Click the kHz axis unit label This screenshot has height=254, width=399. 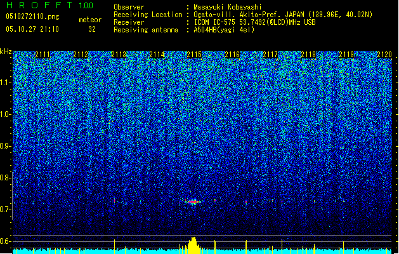click(6, 51)
